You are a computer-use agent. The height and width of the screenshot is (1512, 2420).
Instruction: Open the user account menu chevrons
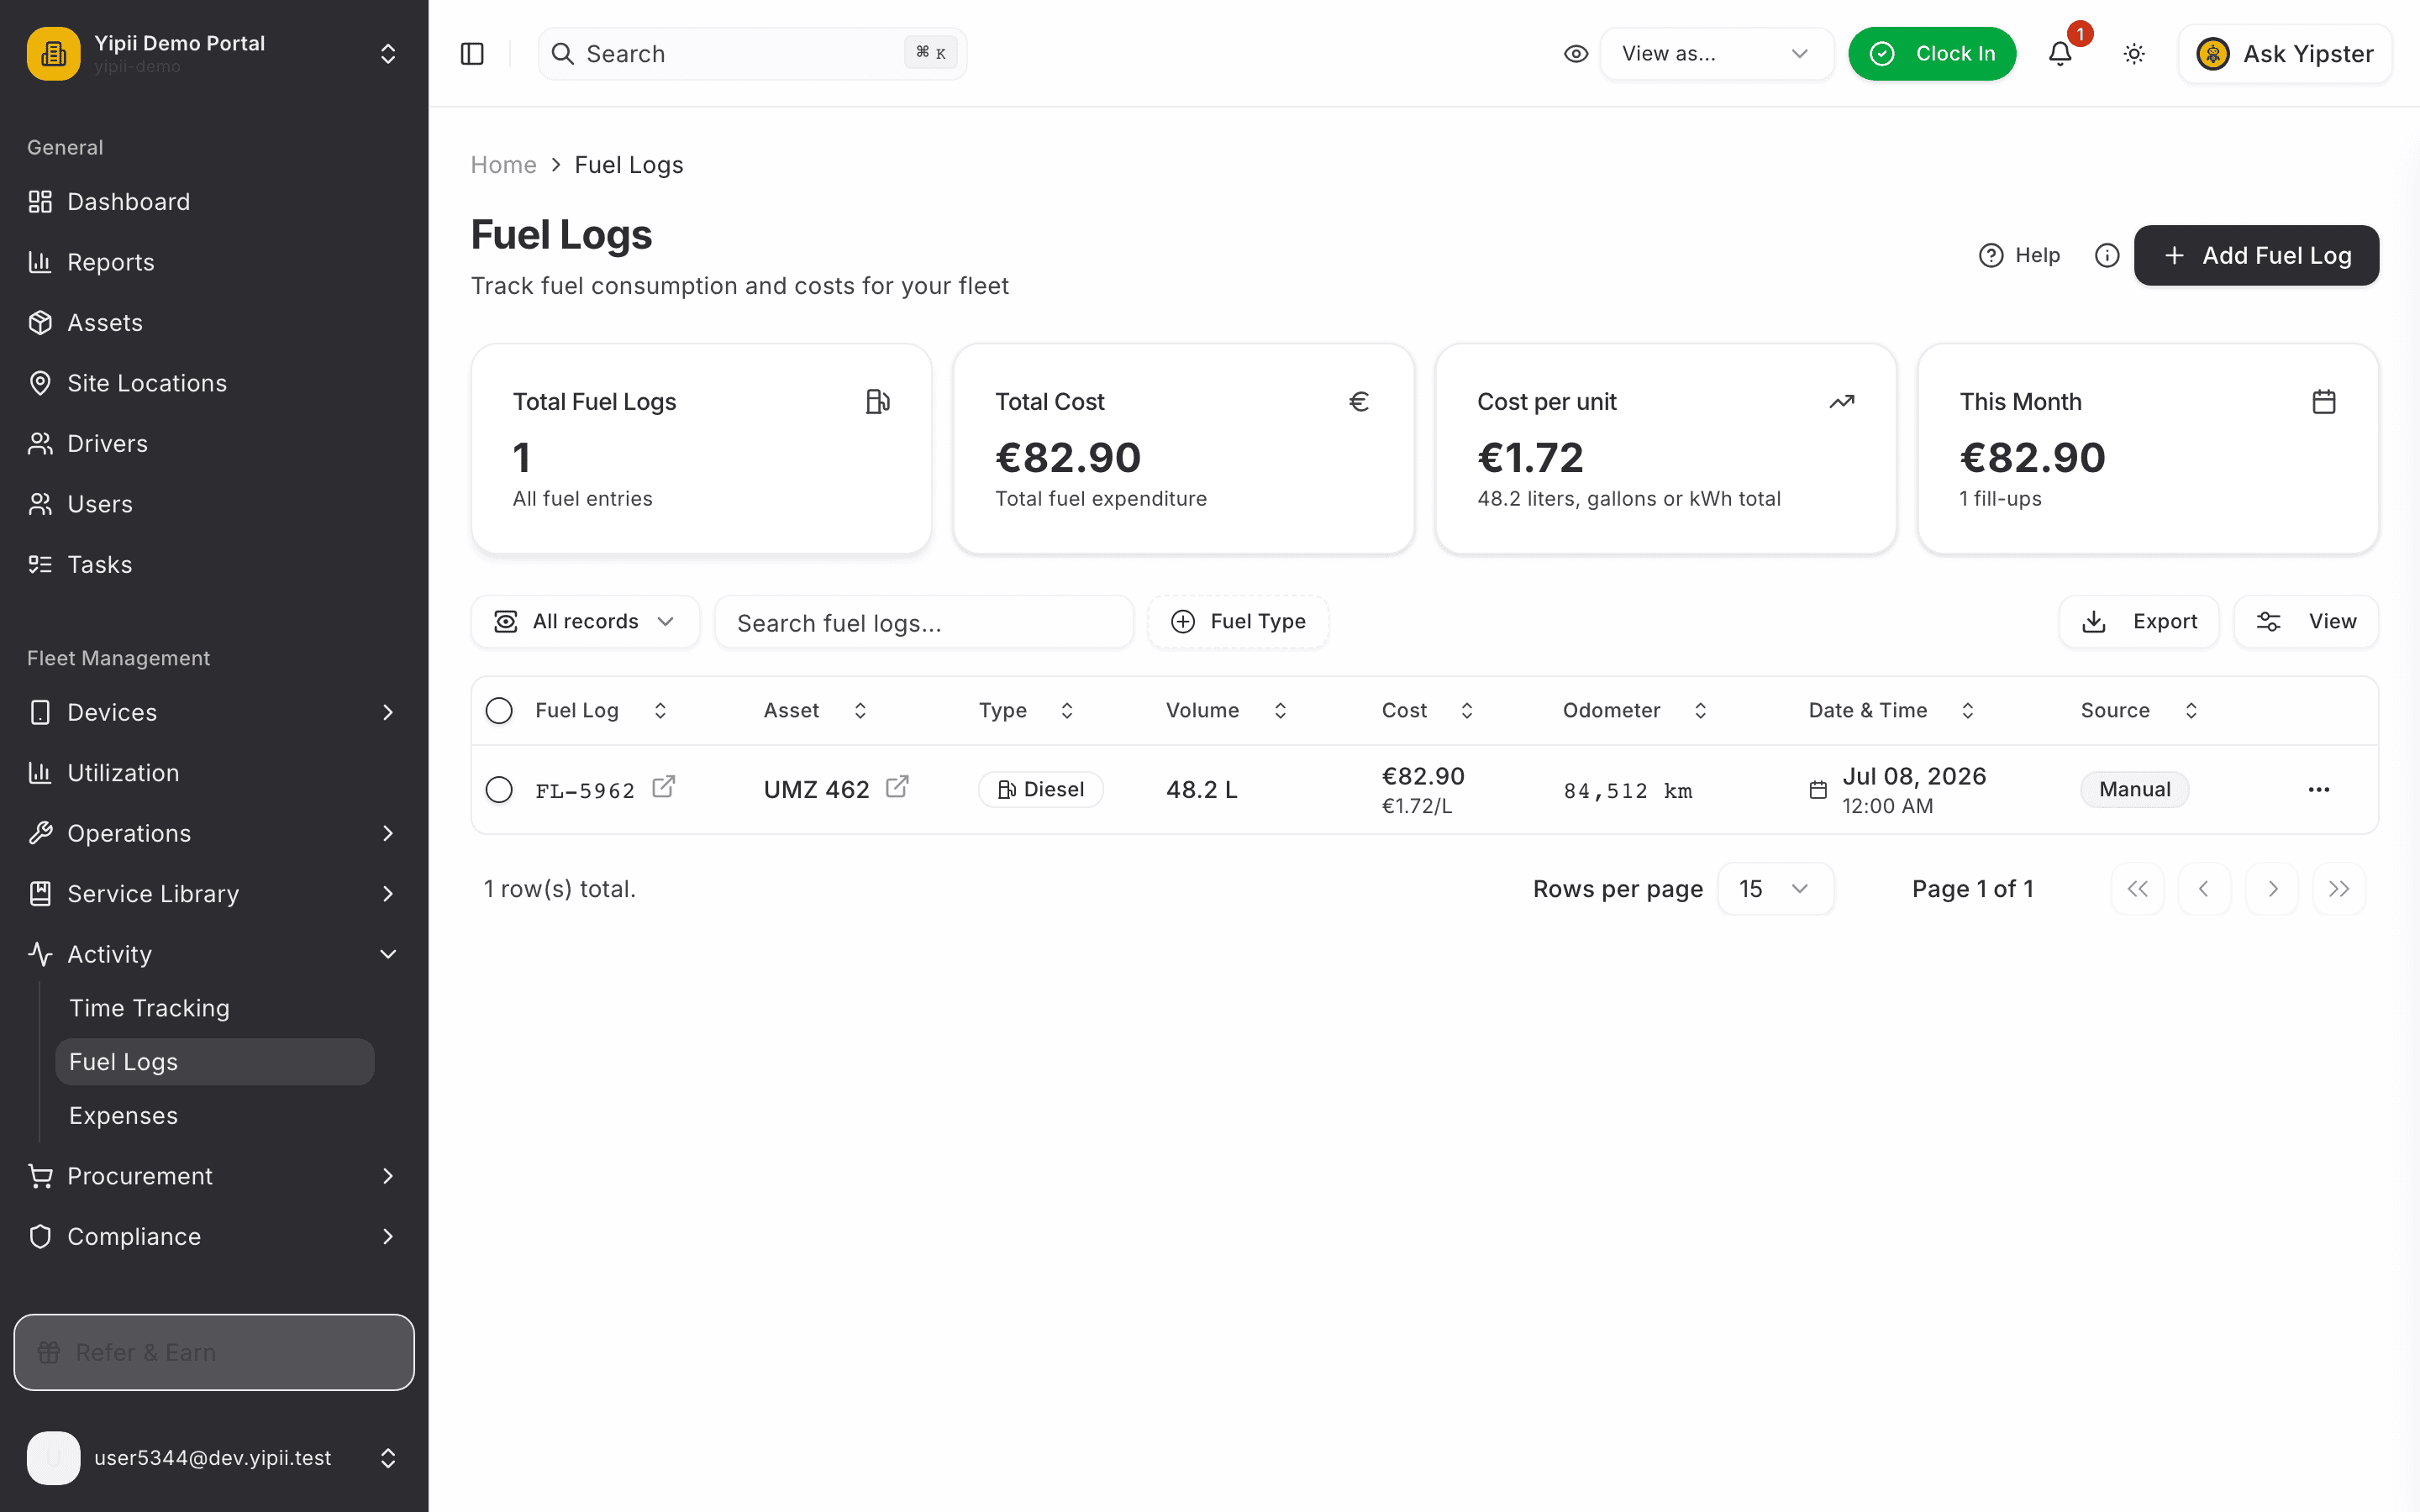[x=388, y=1458]
